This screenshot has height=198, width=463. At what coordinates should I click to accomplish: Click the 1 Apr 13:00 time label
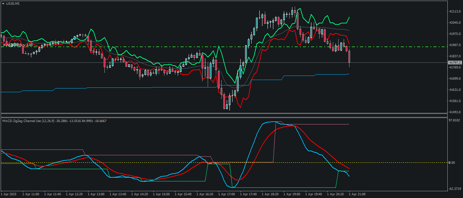click(96, 194)
